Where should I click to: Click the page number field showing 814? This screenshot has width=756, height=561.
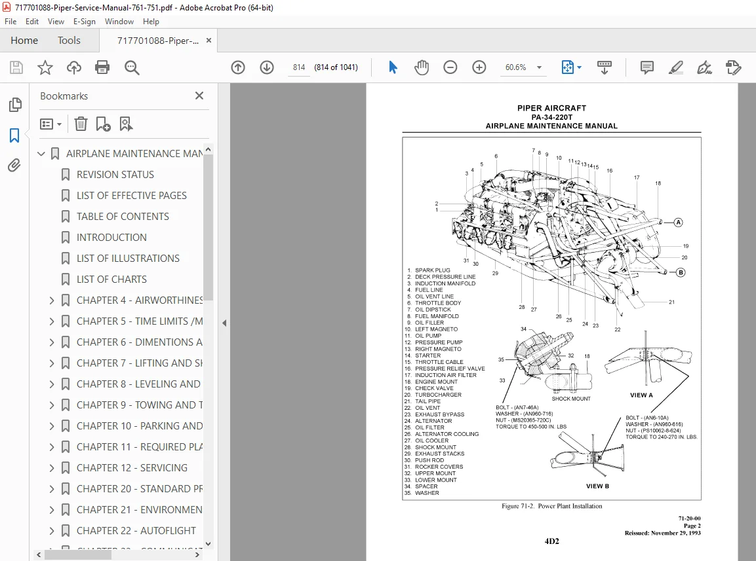point(299,67)
